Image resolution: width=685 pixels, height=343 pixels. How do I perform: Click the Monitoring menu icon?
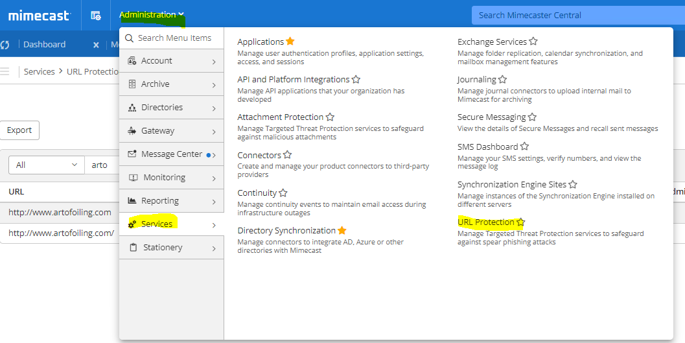pos(134,178)
